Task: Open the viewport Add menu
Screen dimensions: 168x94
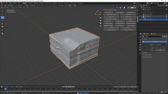Action: (24, 8)
